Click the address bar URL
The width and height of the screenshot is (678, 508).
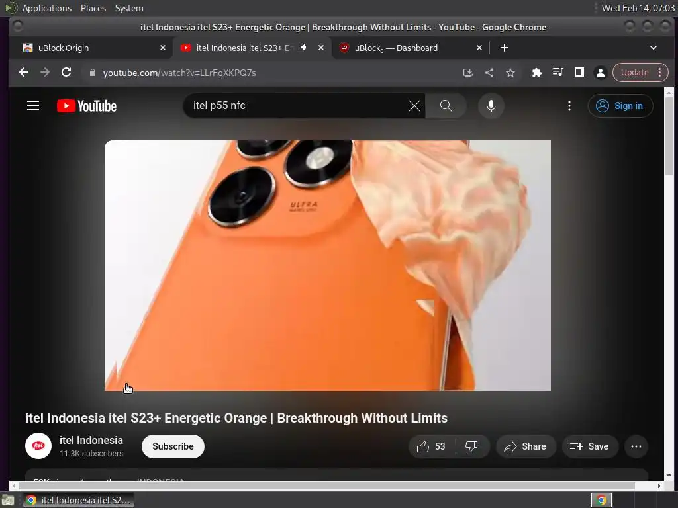(179, 73)
